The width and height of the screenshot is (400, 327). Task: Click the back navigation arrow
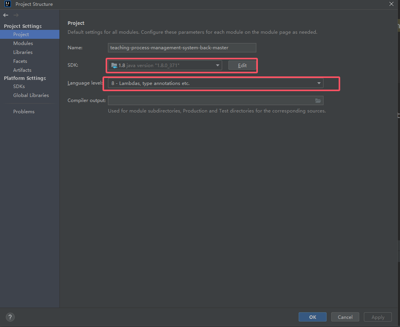point(5,15)
